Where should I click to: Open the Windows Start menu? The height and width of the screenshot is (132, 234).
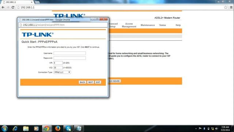pyautogui.click(x=4, y=129)
